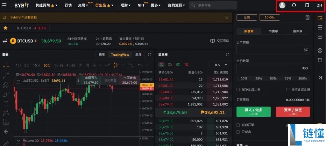Select the crosshair cursor tool
The image size is (326, 146).
tap(6, 66)
